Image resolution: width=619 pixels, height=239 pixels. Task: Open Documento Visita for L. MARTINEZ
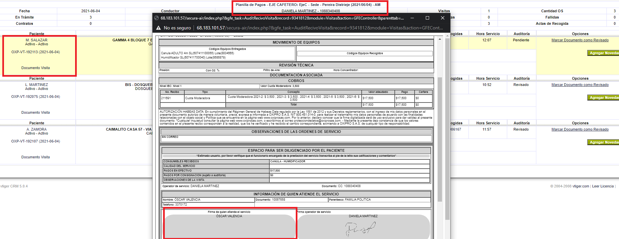point(36,112)
